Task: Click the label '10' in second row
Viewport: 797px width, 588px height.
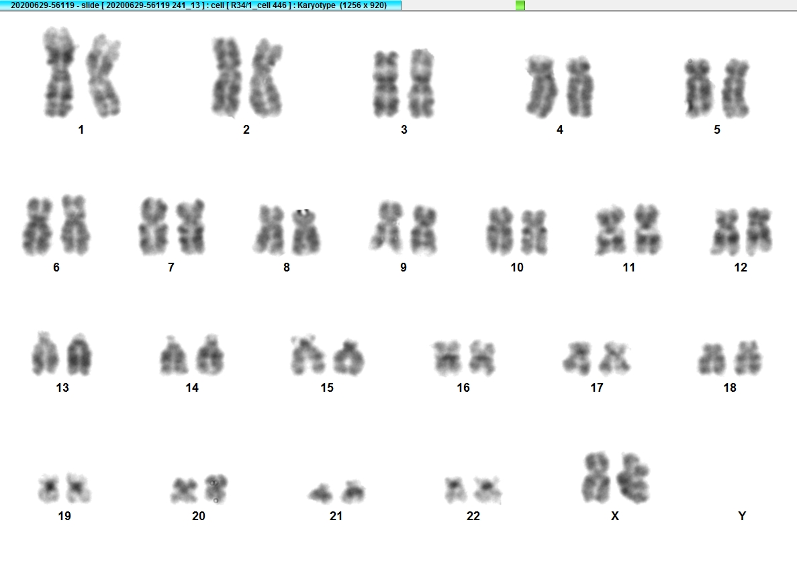Action: click(x=517, y=267)
